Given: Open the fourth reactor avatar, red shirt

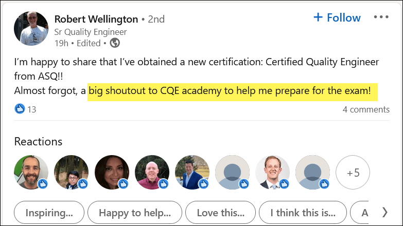Looking at the screenshot, I should click(x=152, y=173).
